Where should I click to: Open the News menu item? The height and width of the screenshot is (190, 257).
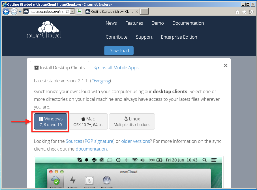pyautogui.click(x=111, y=23)
